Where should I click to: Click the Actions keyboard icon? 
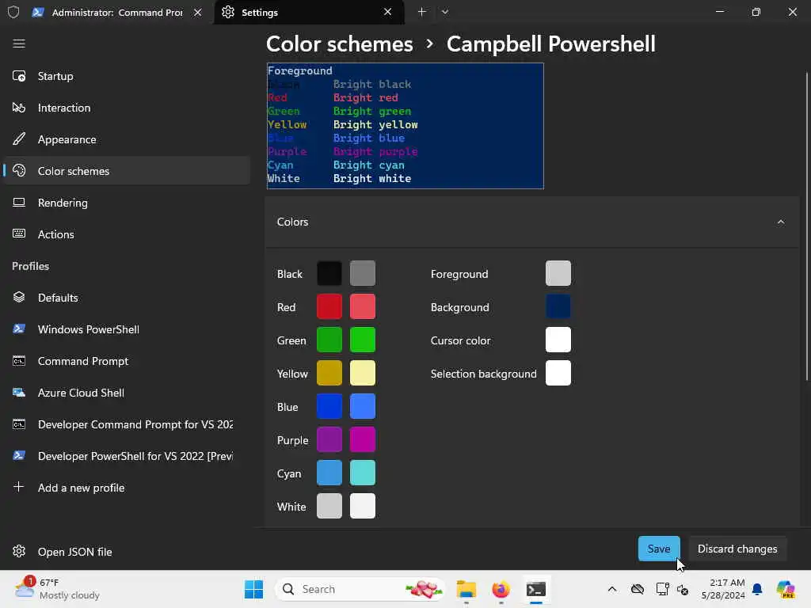pos(19,234)
